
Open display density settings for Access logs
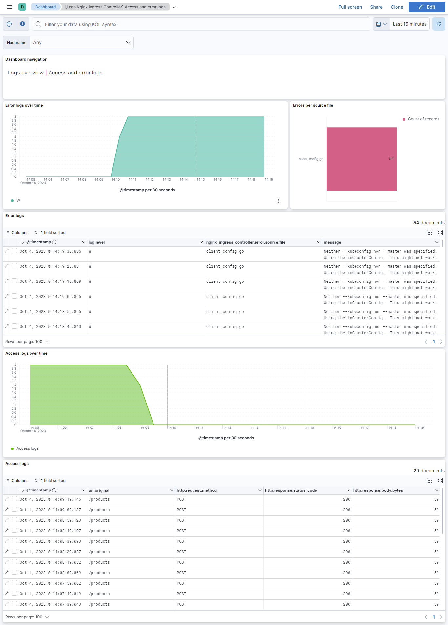coord(429,481)
